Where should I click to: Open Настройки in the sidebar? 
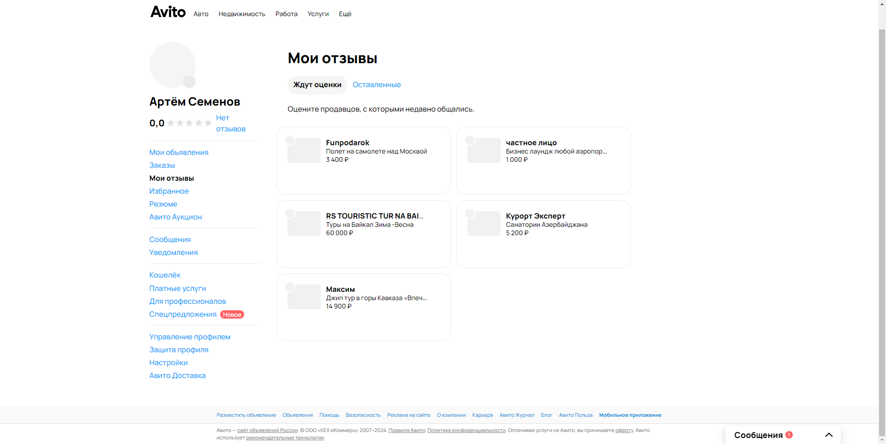pyautogui.click(x=168, y=362)
